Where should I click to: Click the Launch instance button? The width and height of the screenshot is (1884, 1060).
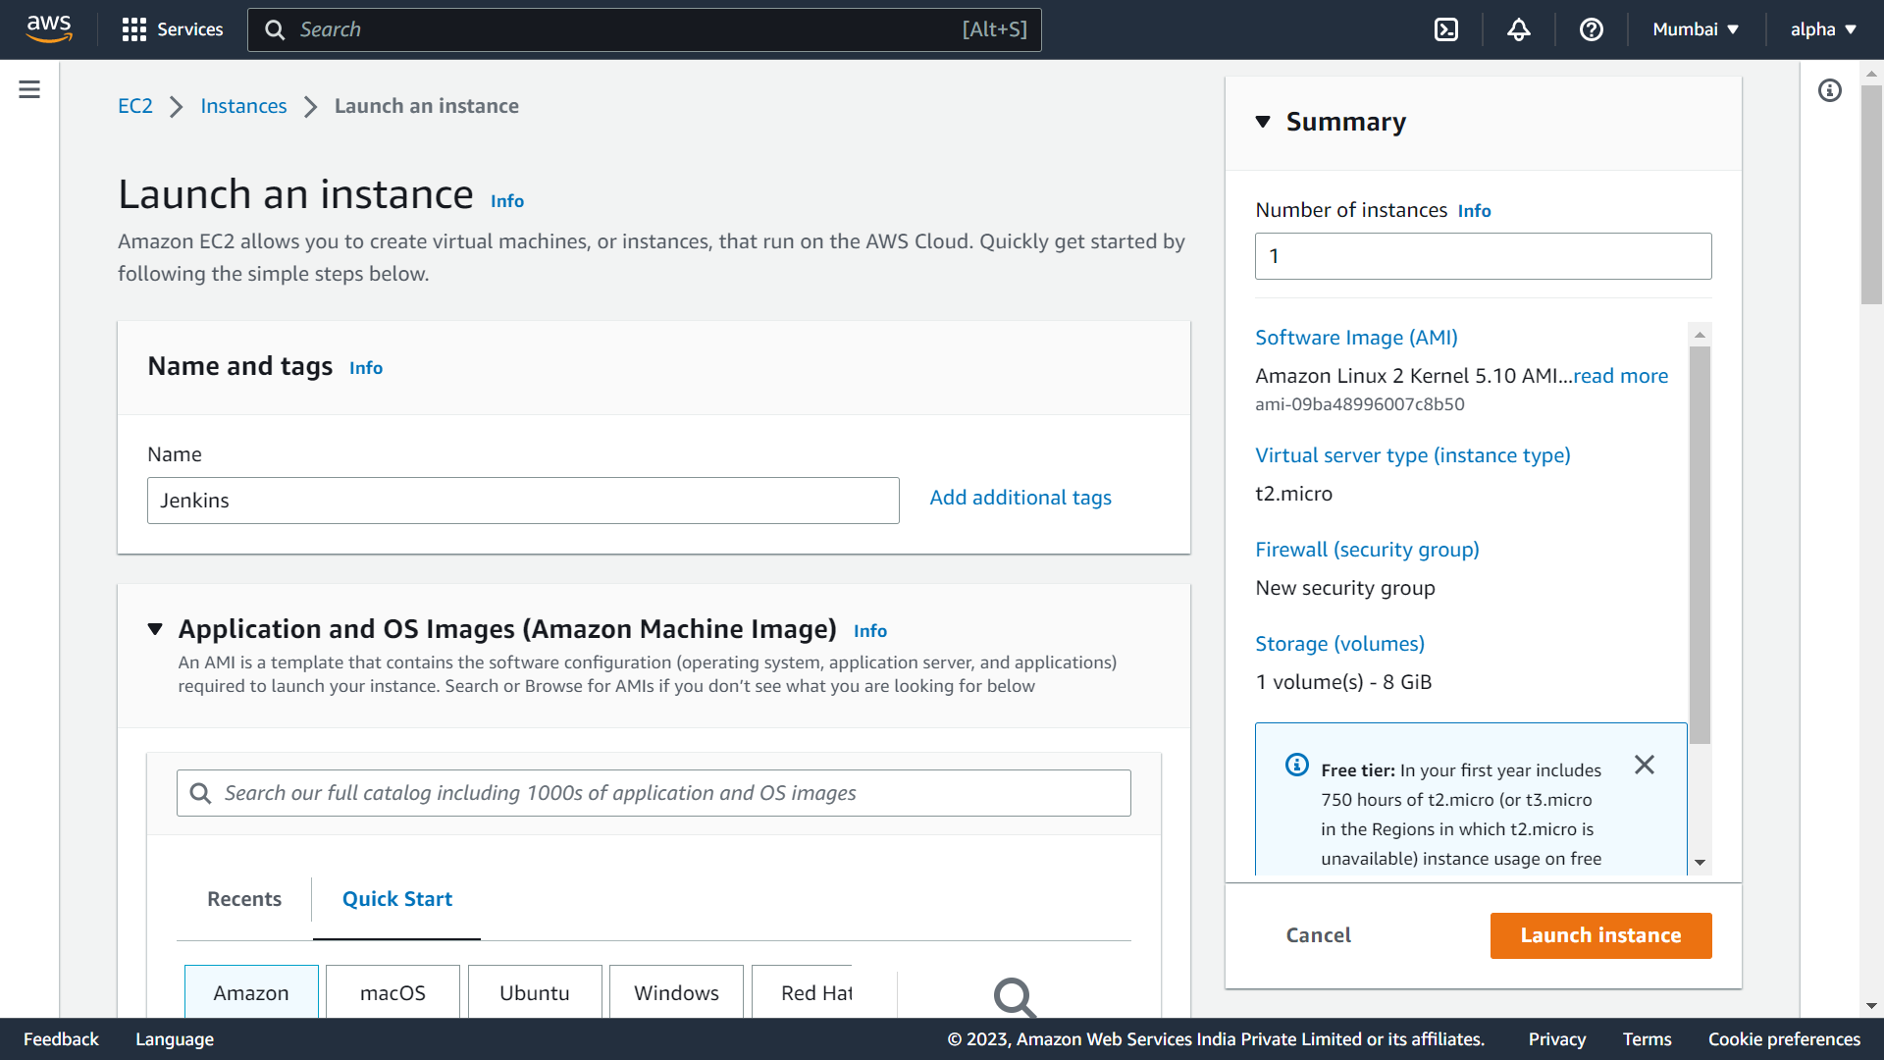click(x=1600, y=935)
